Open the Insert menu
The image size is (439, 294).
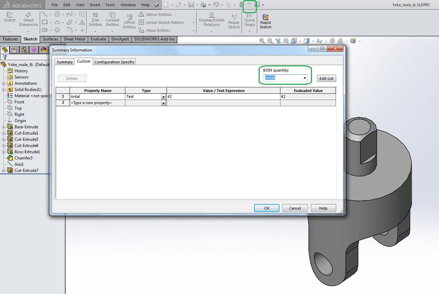[x=95, y=5]
